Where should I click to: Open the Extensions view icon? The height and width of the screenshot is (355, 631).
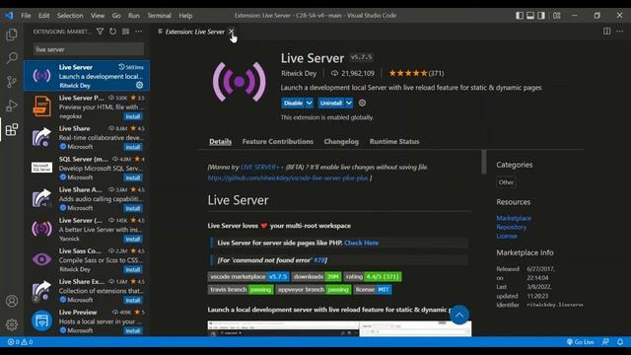click(12, 129)
